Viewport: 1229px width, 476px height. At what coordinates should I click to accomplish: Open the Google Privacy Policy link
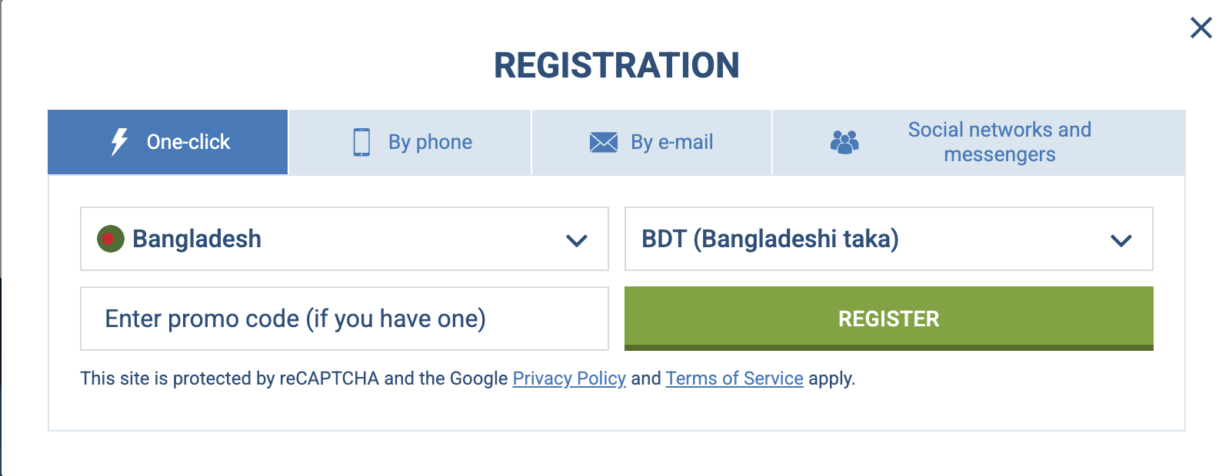pyautogui.click(x=569, y=378)
